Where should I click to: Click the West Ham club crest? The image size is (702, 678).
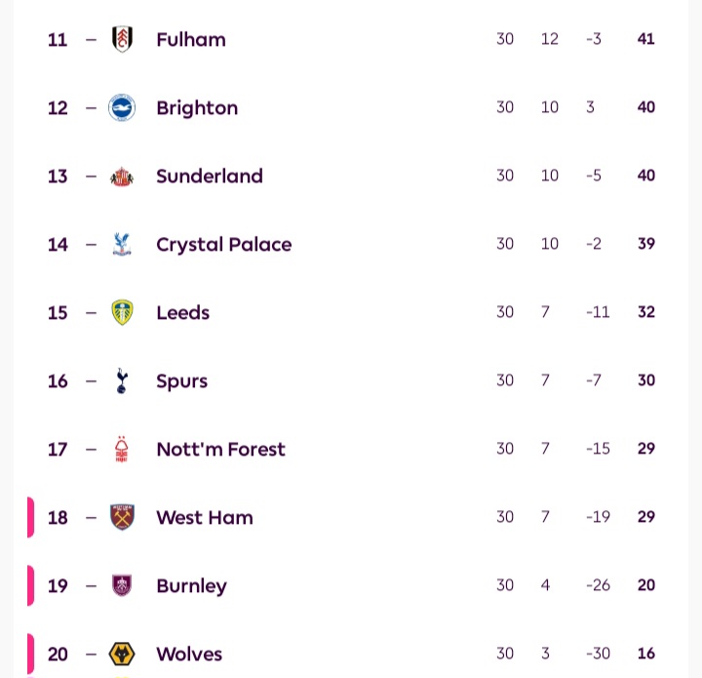(122, 517)
